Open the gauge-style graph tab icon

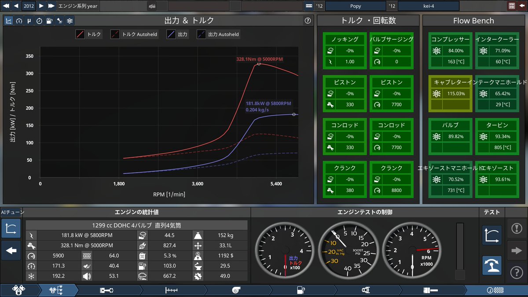coord(19,21)
